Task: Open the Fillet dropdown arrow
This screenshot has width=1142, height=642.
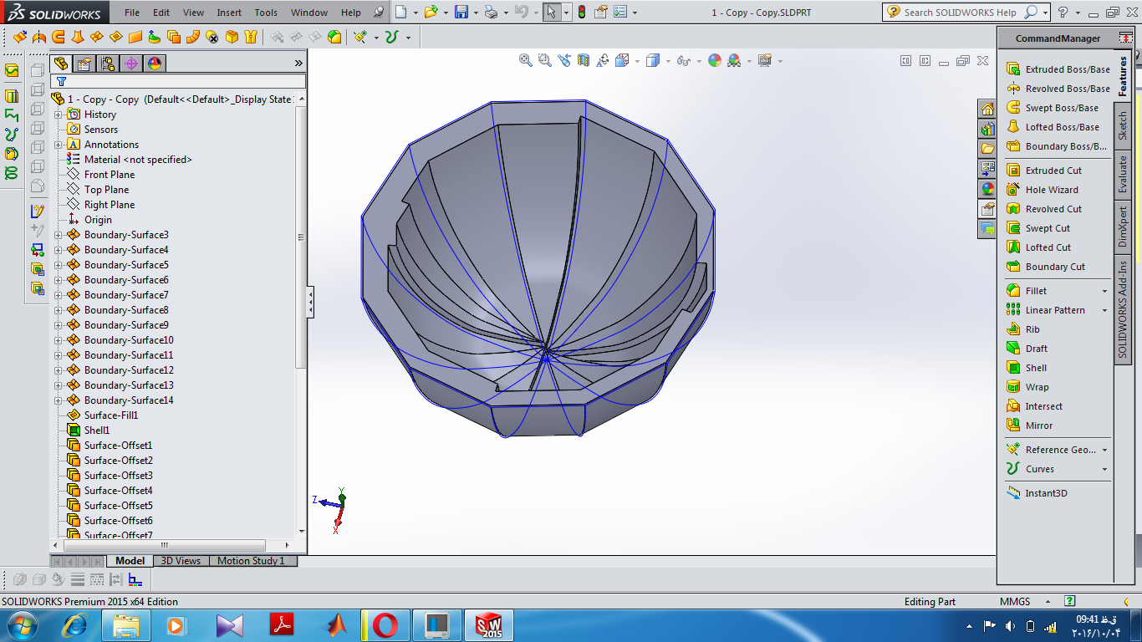Action: [x=1104, y=291]
